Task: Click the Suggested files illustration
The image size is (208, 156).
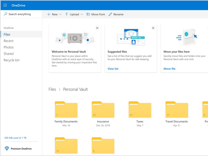Action: point(131,37)
